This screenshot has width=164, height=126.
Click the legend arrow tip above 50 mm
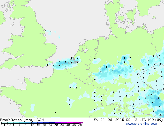pos(82,123)
